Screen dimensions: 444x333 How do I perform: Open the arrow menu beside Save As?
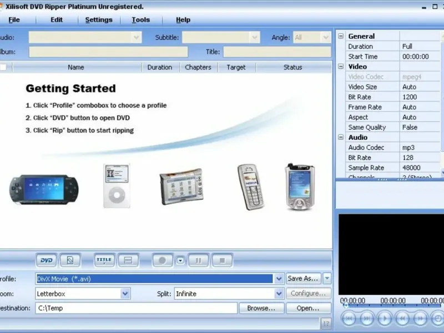pos(327,279)
